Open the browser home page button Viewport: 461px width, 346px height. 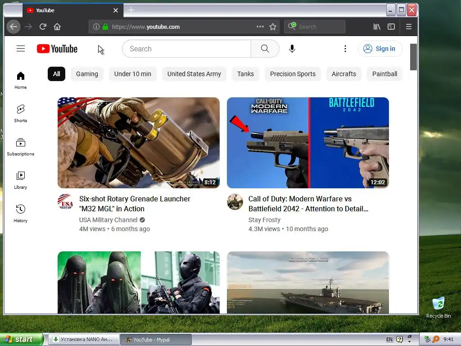click(x=57, y=27)
